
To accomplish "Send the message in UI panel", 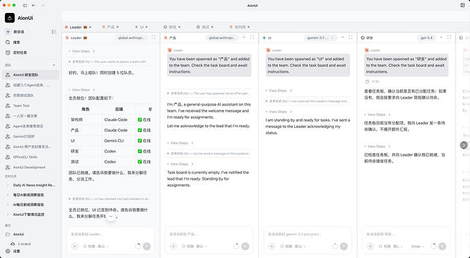I will click(344, 246).
